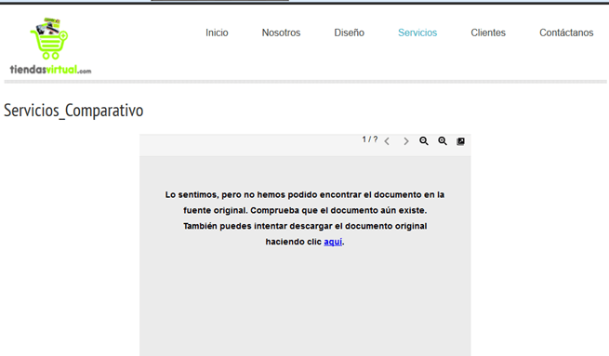The image size is (609, 356).
Task: Advance to next page in document viewer
Action: tap(406, 141)
